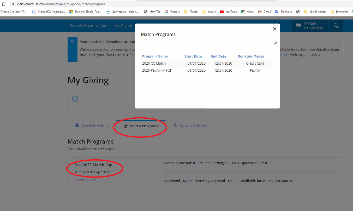Click the Match Pending: 0 label
This screenshot has width=353, height=211.
click(x=213, y=163)
